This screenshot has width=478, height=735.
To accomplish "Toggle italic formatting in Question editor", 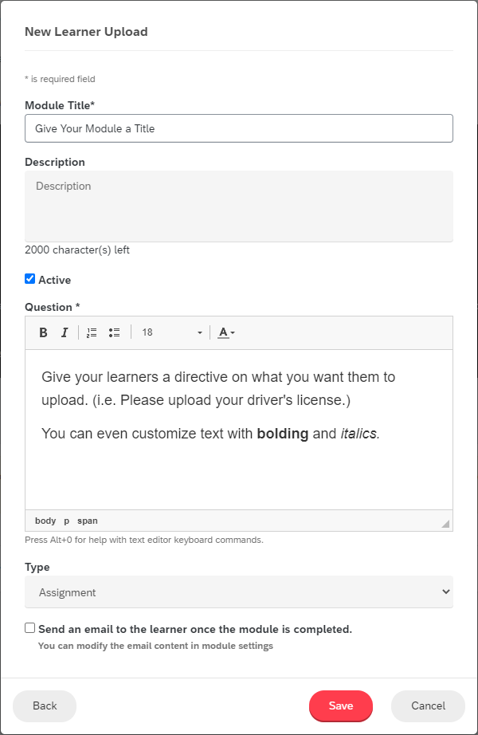I will 65,332.
